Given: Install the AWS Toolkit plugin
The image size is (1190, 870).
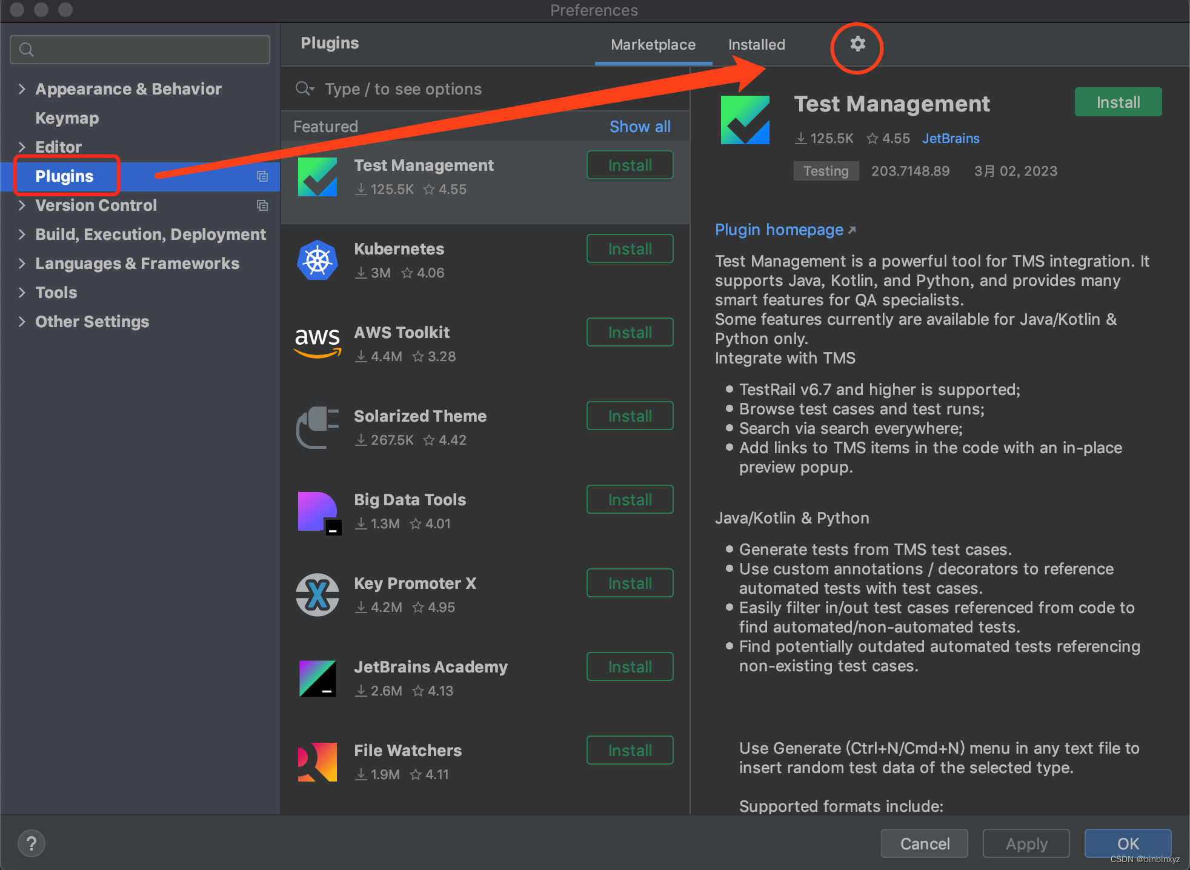Looking at the screenshot, I should [x=630, y=332].
